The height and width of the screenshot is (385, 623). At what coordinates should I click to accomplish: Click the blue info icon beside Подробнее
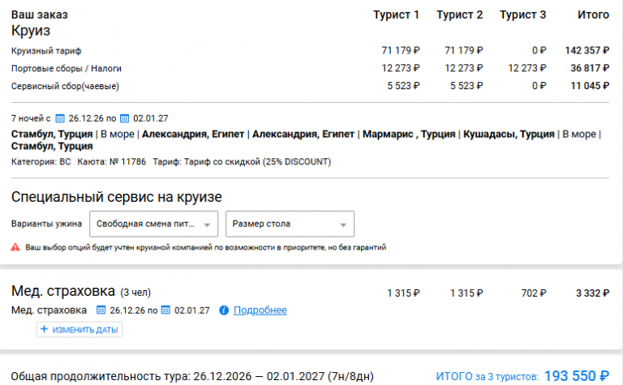pos(224,310)
